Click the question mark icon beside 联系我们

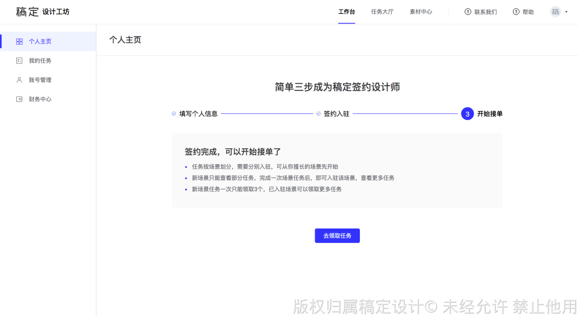click(468, 12)
